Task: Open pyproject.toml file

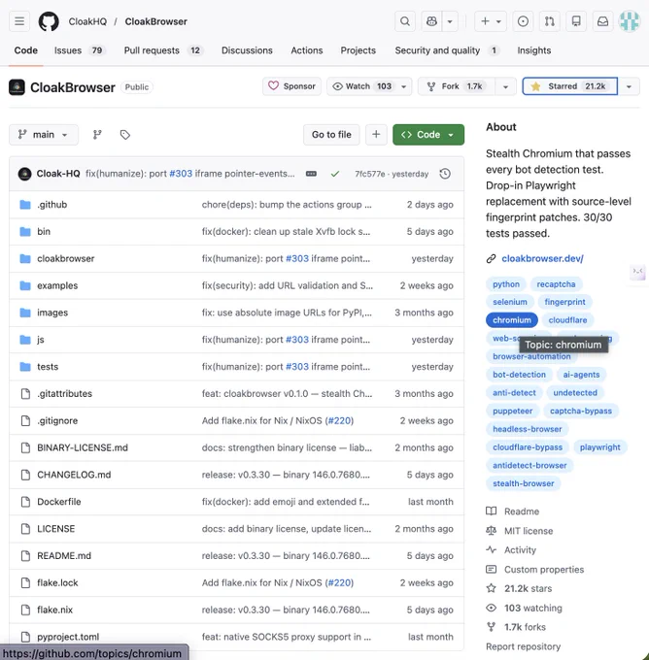Action: (68, 637)
